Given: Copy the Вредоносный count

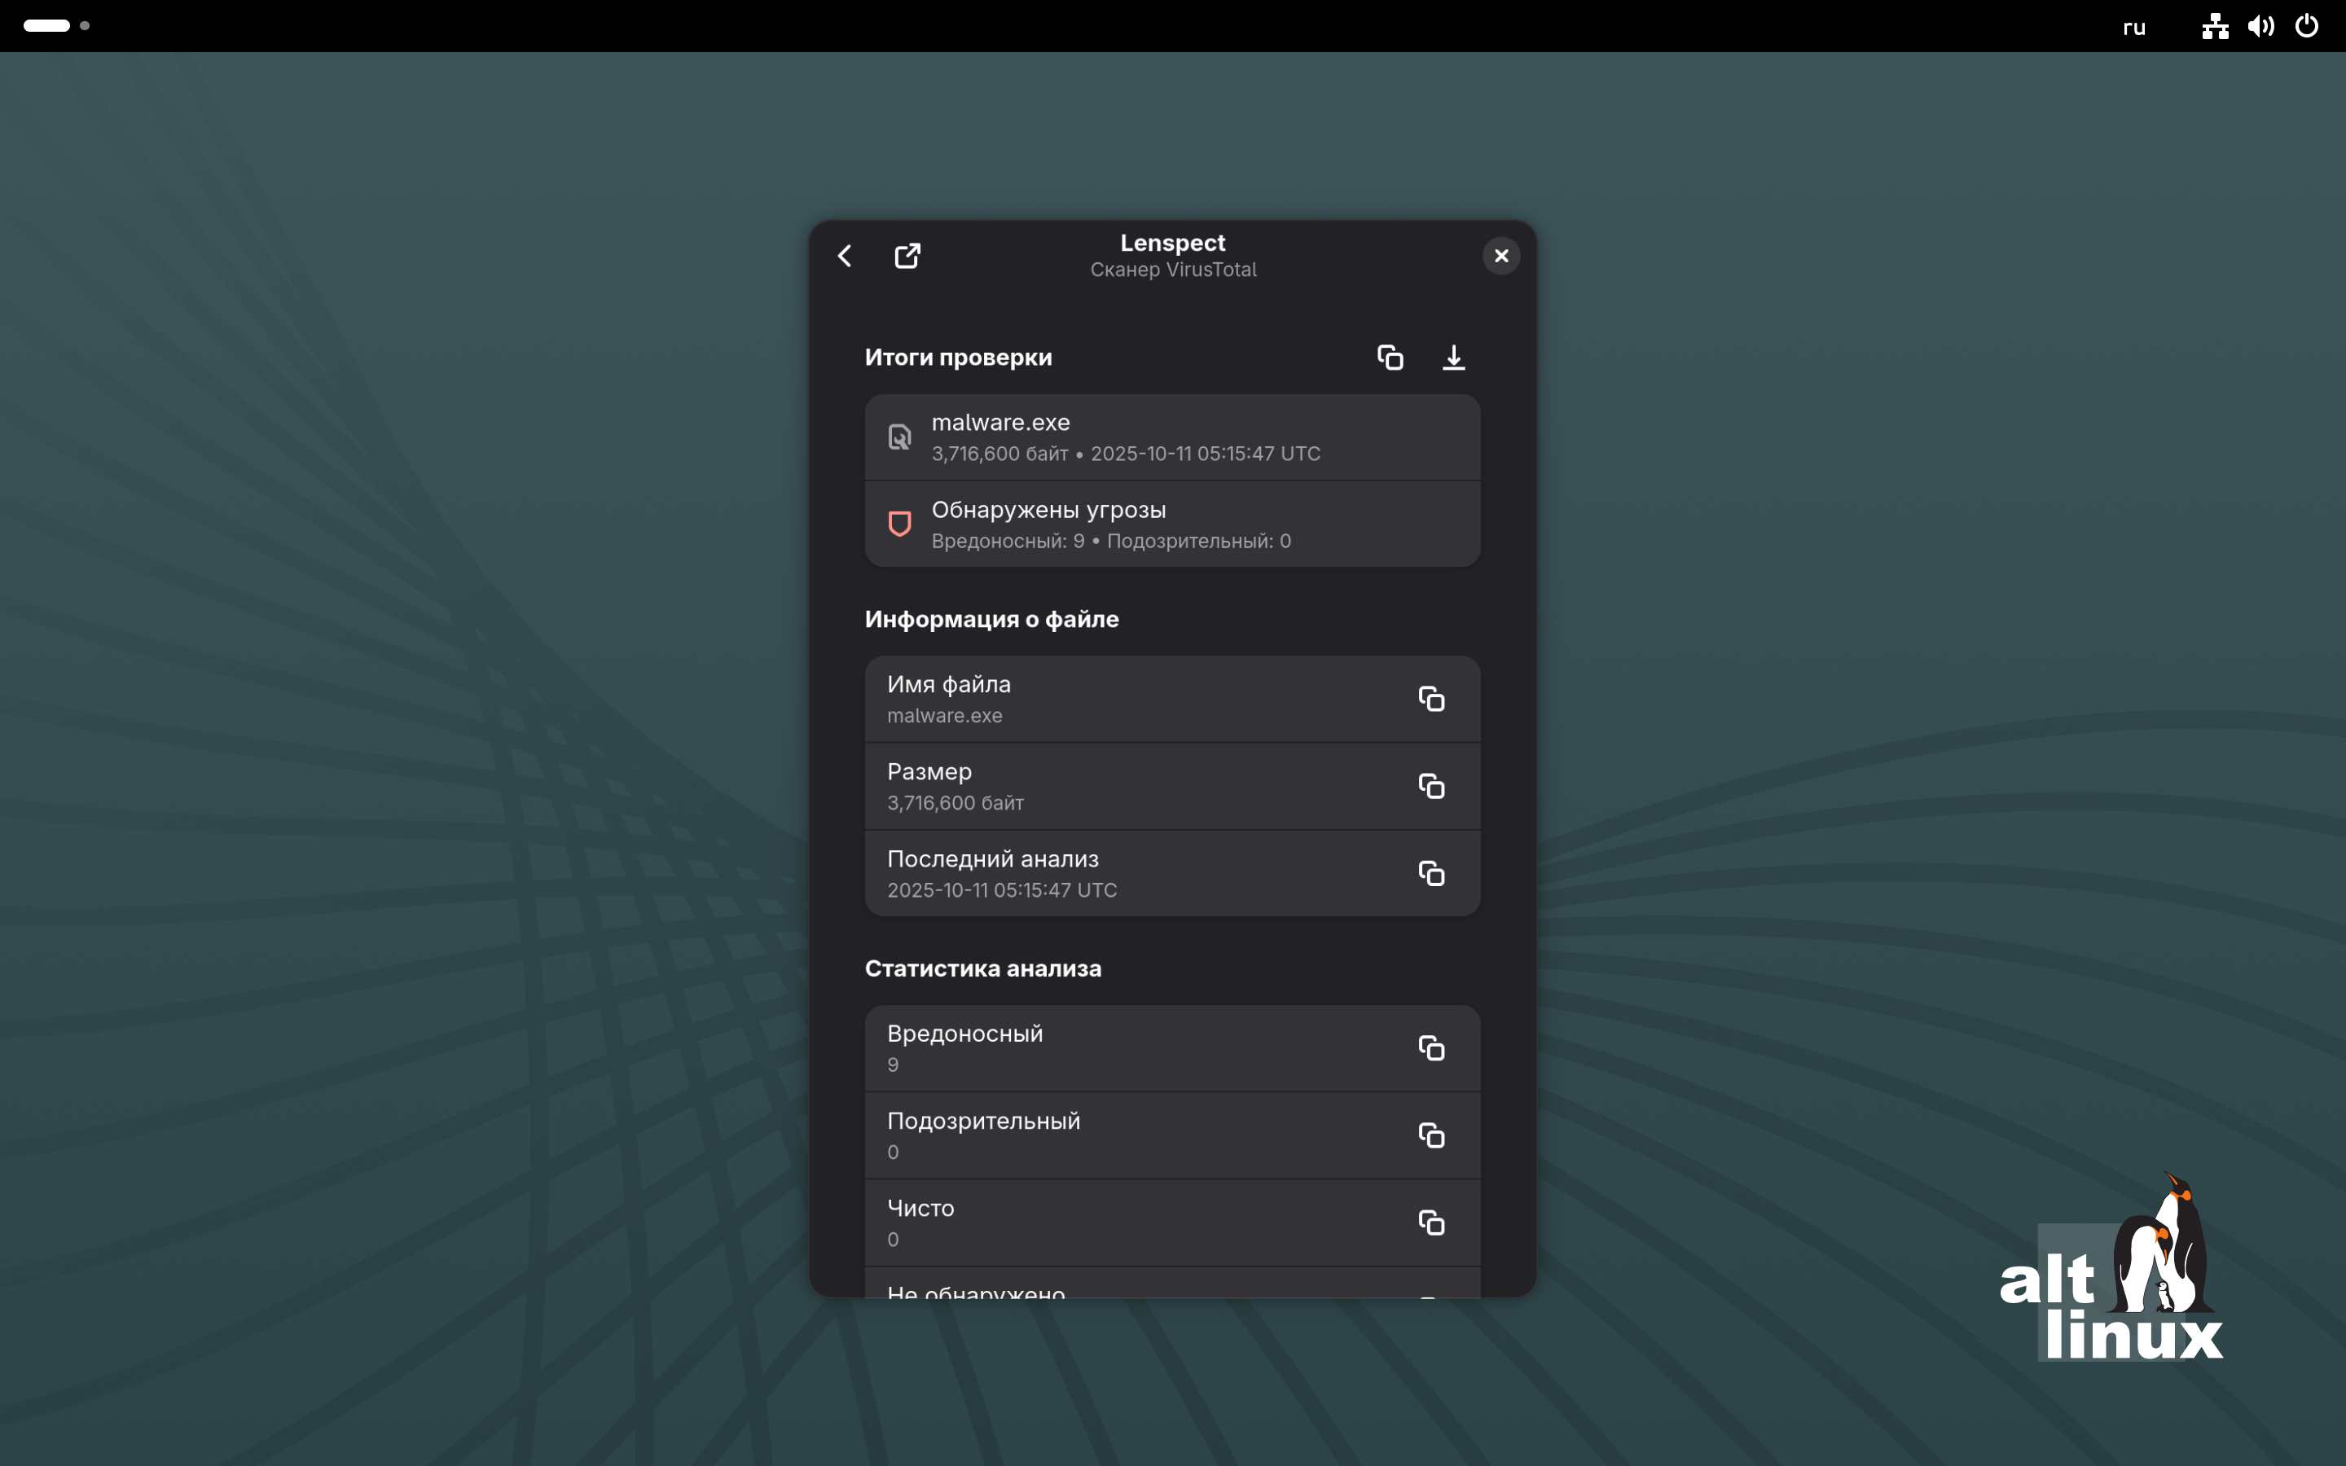Looking at the screenshot, I should 1431,1048.
